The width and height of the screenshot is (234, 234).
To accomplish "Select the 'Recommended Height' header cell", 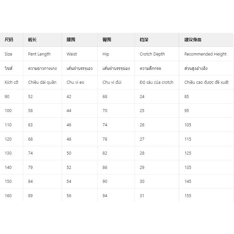I will (x=205, y=54).
